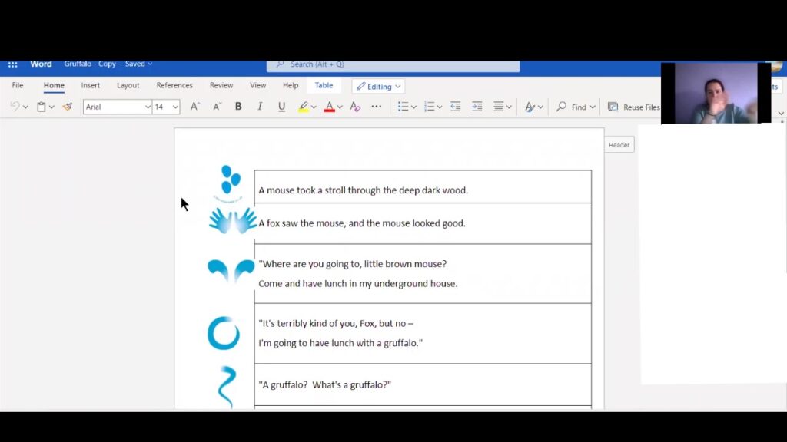Select the Format Painter icon
The height and width of the screenshot is (442, 787).
(68, 106)
